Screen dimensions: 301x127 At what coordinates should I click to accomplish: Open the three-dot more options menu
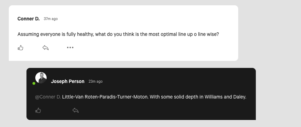tap(70, 47)
